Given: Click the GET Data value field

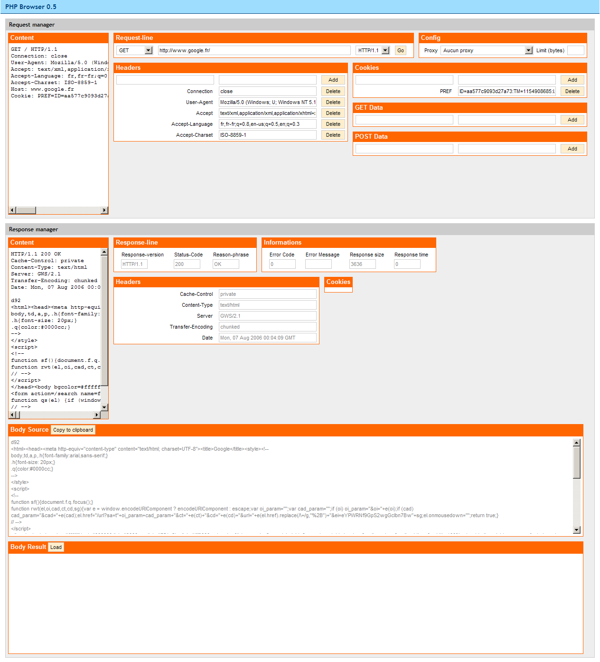Looking at the screenshot, I should point(507,120).
